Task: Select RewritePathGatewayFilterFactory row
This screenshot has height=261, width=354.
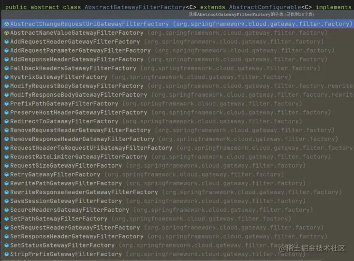Action: 177,183
